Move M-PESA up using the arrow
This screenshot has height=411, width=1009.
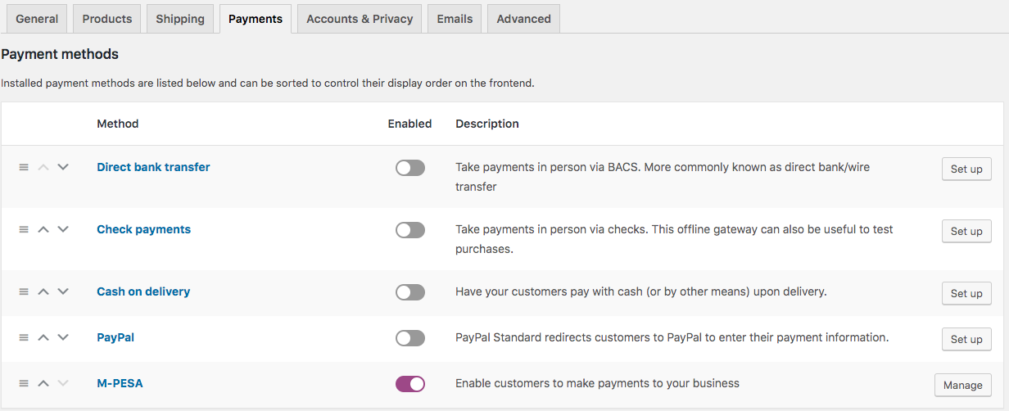point(43,383)
